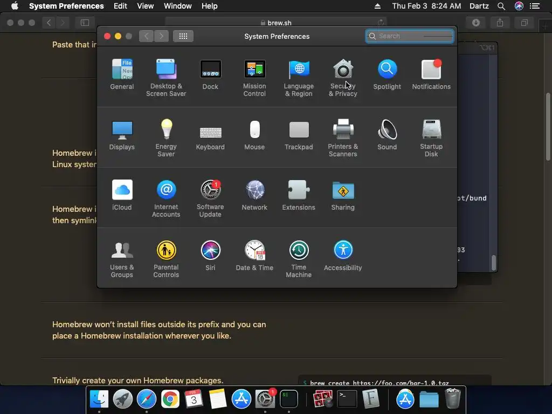Open Mouse preferences pane

[x=254, y=135]
